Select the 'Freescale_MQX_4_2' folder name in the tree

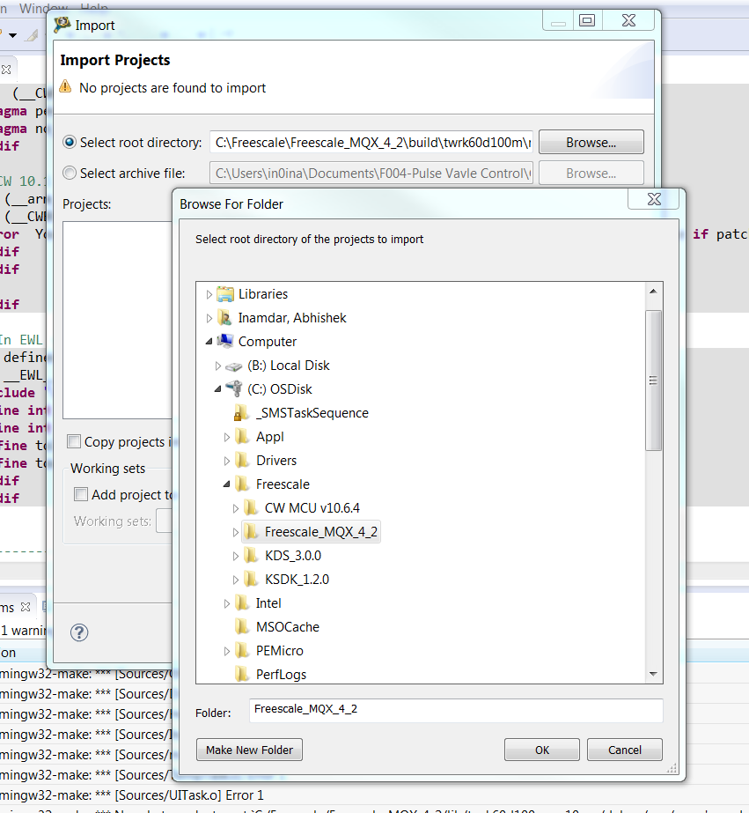point(320,532)
